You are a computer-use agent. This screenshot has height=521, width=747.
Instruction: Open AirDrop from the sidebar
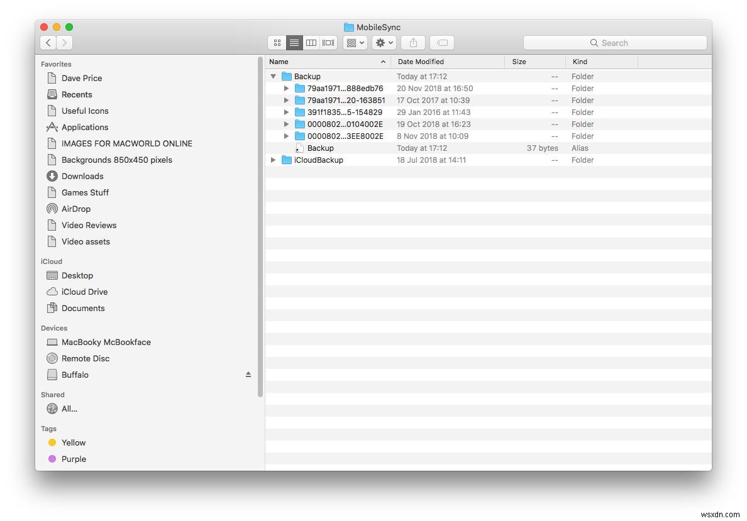click(x=75, y=209)
